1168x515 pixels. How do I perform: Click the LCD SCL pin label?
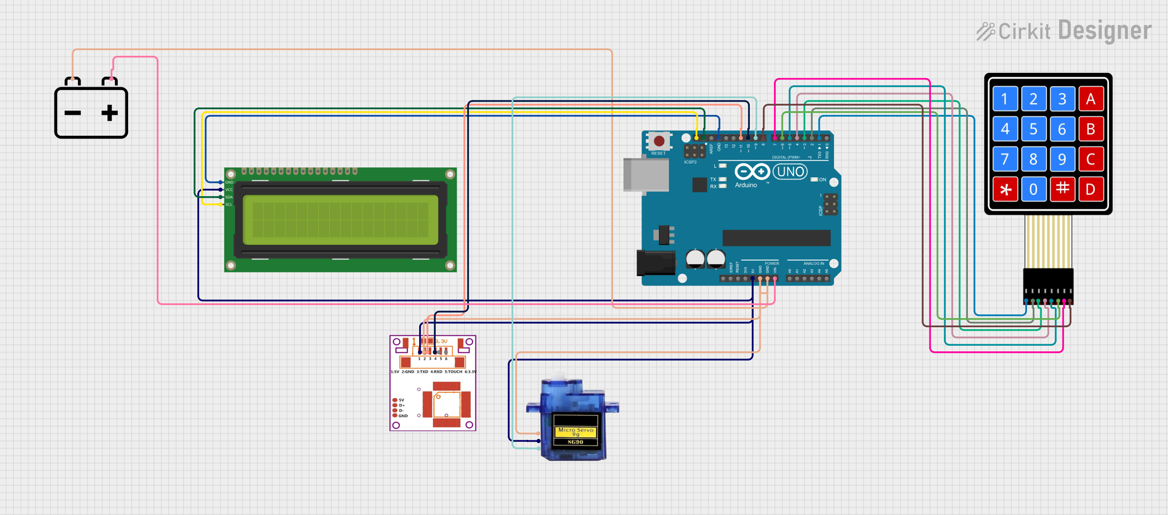point(229,204)
